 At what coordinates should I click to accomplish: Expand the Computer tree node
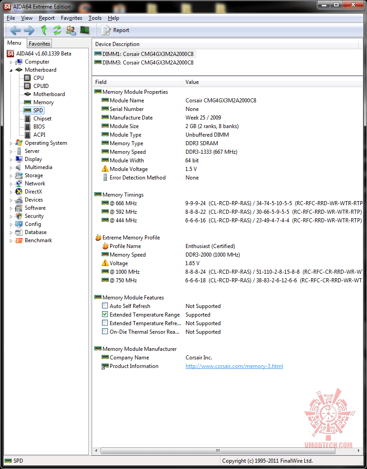[11, 62]
